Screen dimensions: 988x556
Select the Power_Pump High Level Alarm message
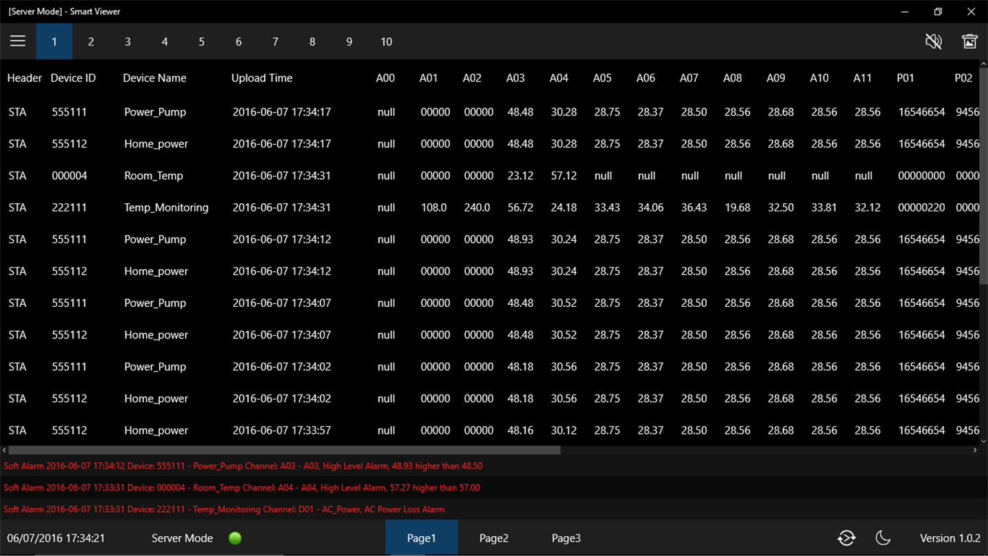click(x=243, y=465)
